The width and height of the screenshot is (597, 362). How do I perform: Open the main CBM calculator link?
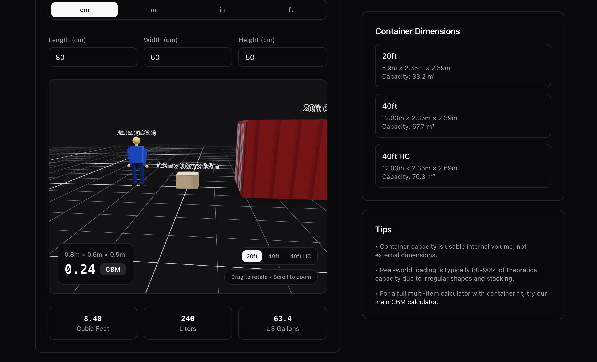[x=406, y=302]
